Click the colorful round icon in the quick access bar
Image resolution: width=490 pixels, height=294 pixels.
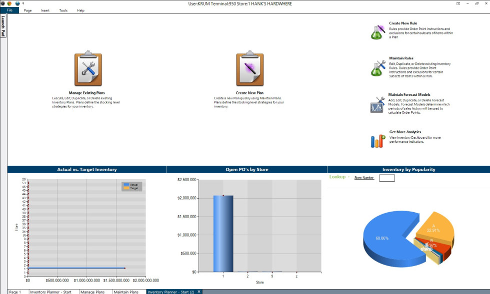[x=9, y=3]
